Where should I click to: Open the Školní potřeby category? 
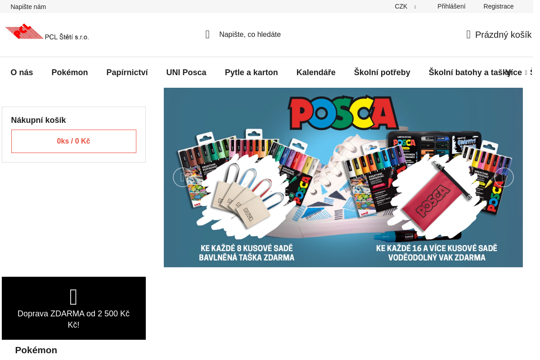382,72
